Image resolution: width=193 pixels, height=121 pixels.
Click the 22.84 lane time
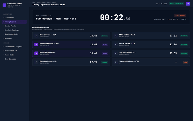[173, 44]
